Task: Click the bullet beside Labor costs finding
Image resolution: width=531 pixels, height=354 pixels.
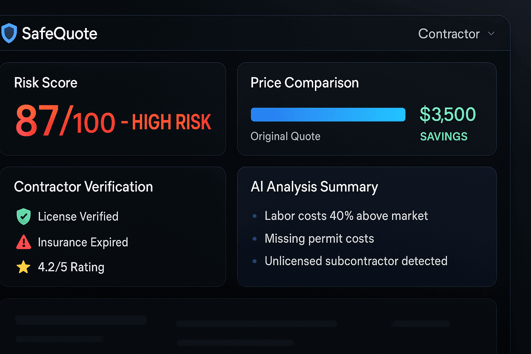Action: tap(255, 216)
